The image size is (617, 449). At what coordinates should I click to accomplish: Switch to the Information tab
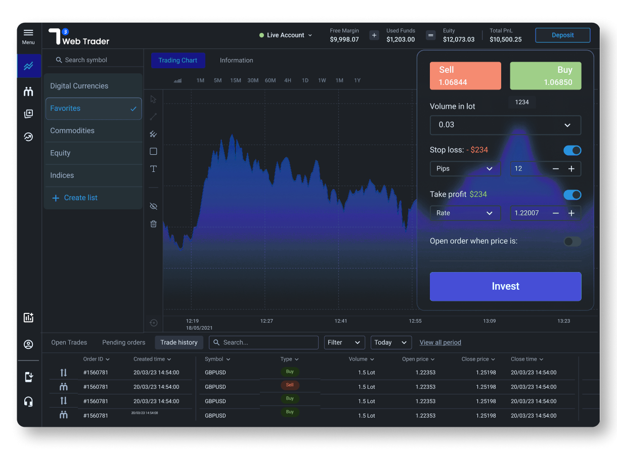pyautogui.click(x=236, y=60)
